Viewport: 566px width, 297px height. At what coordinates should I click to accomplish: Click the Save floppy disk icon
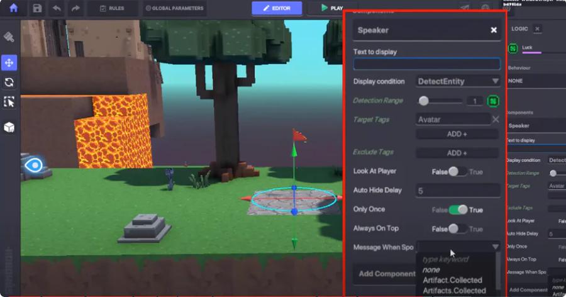37,8
